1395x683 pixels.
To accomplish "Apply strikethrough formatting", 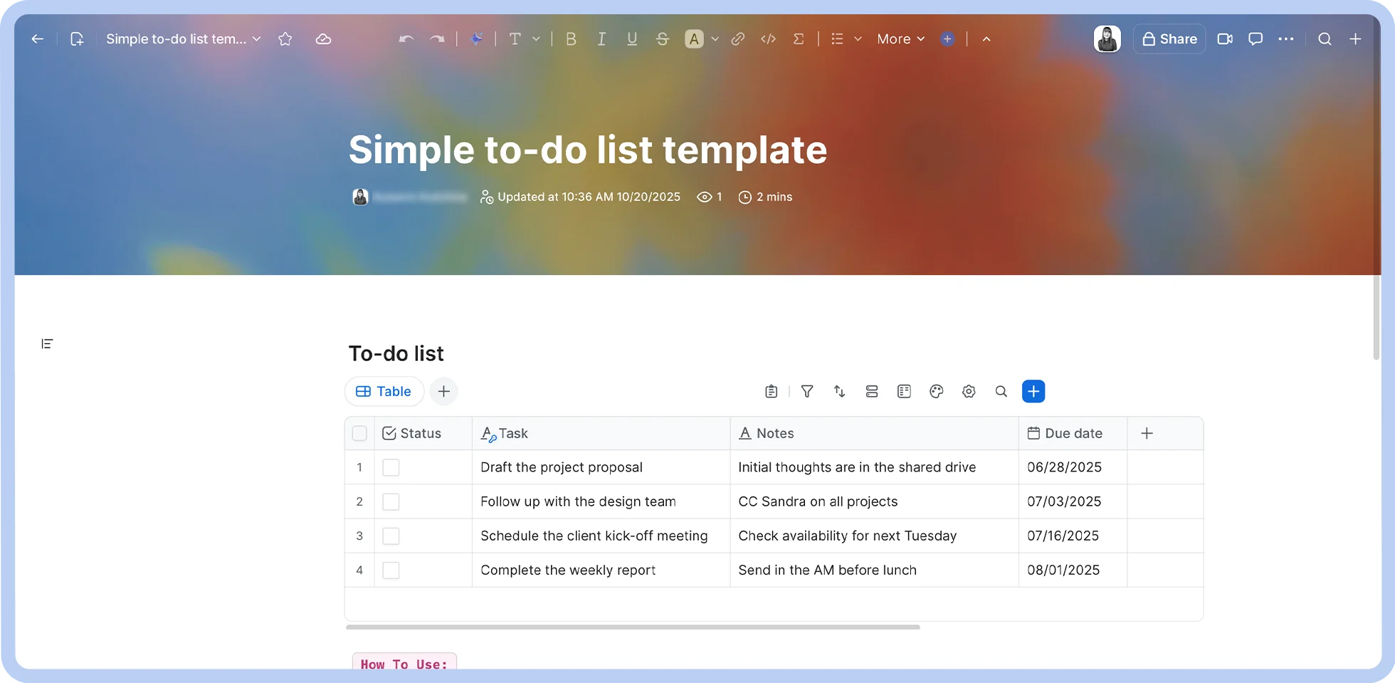I will 663,39.
